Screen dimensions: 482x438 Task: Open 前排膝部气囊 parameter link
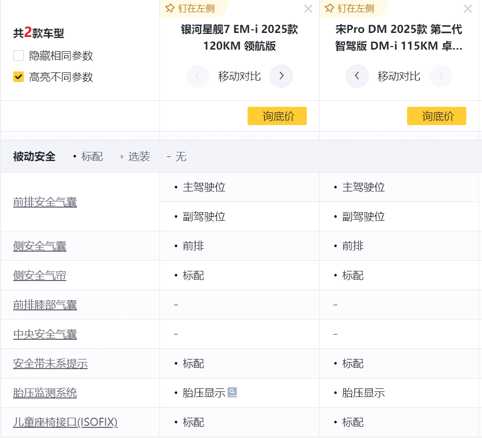(45, 305)
